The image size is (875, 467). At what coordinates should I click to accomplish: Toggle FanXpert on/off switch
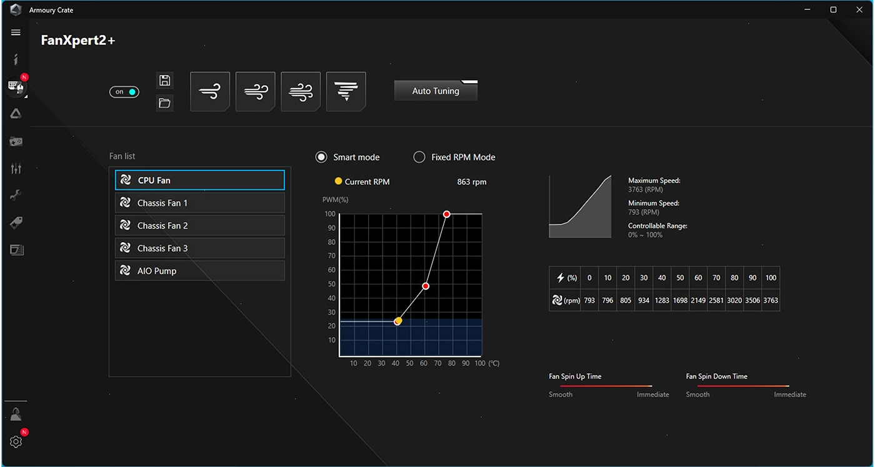[124, 92]
